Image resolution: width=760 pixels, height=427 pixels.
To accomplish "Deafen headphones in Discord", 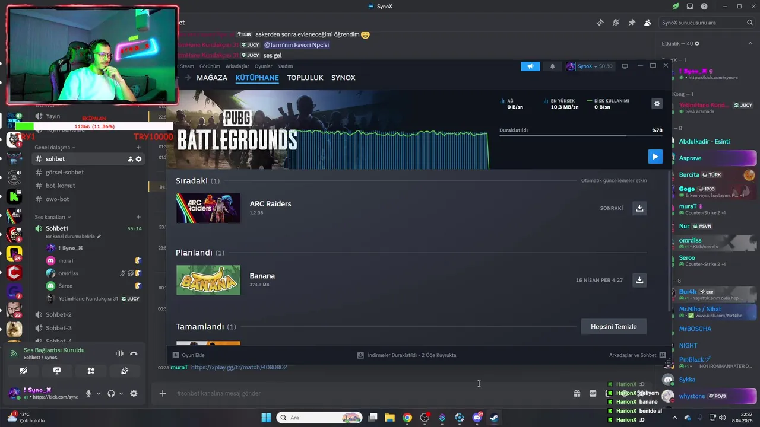I will point(111,393).
